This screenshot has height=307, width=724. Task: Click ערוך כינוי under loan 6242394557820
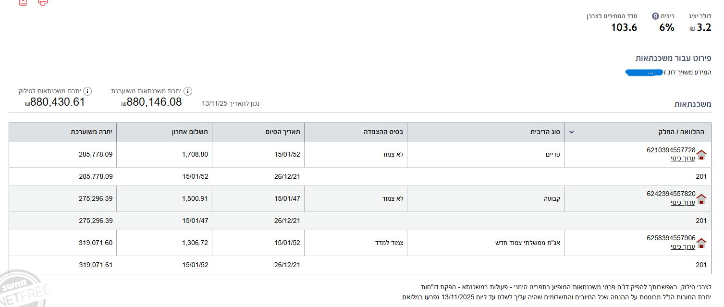[x=683, y=202]
